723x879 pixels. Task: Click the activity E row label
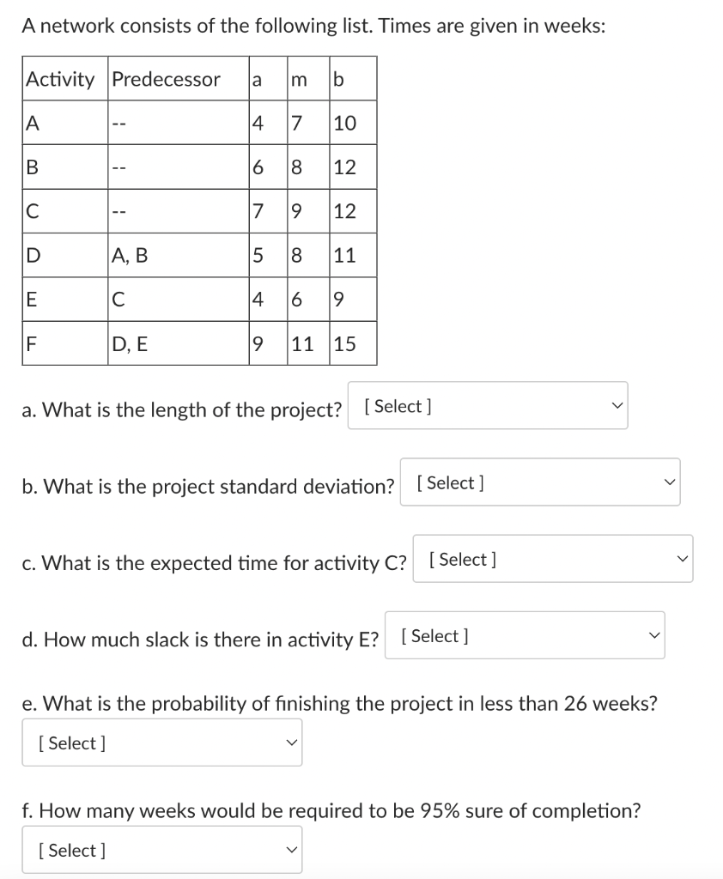33,300
